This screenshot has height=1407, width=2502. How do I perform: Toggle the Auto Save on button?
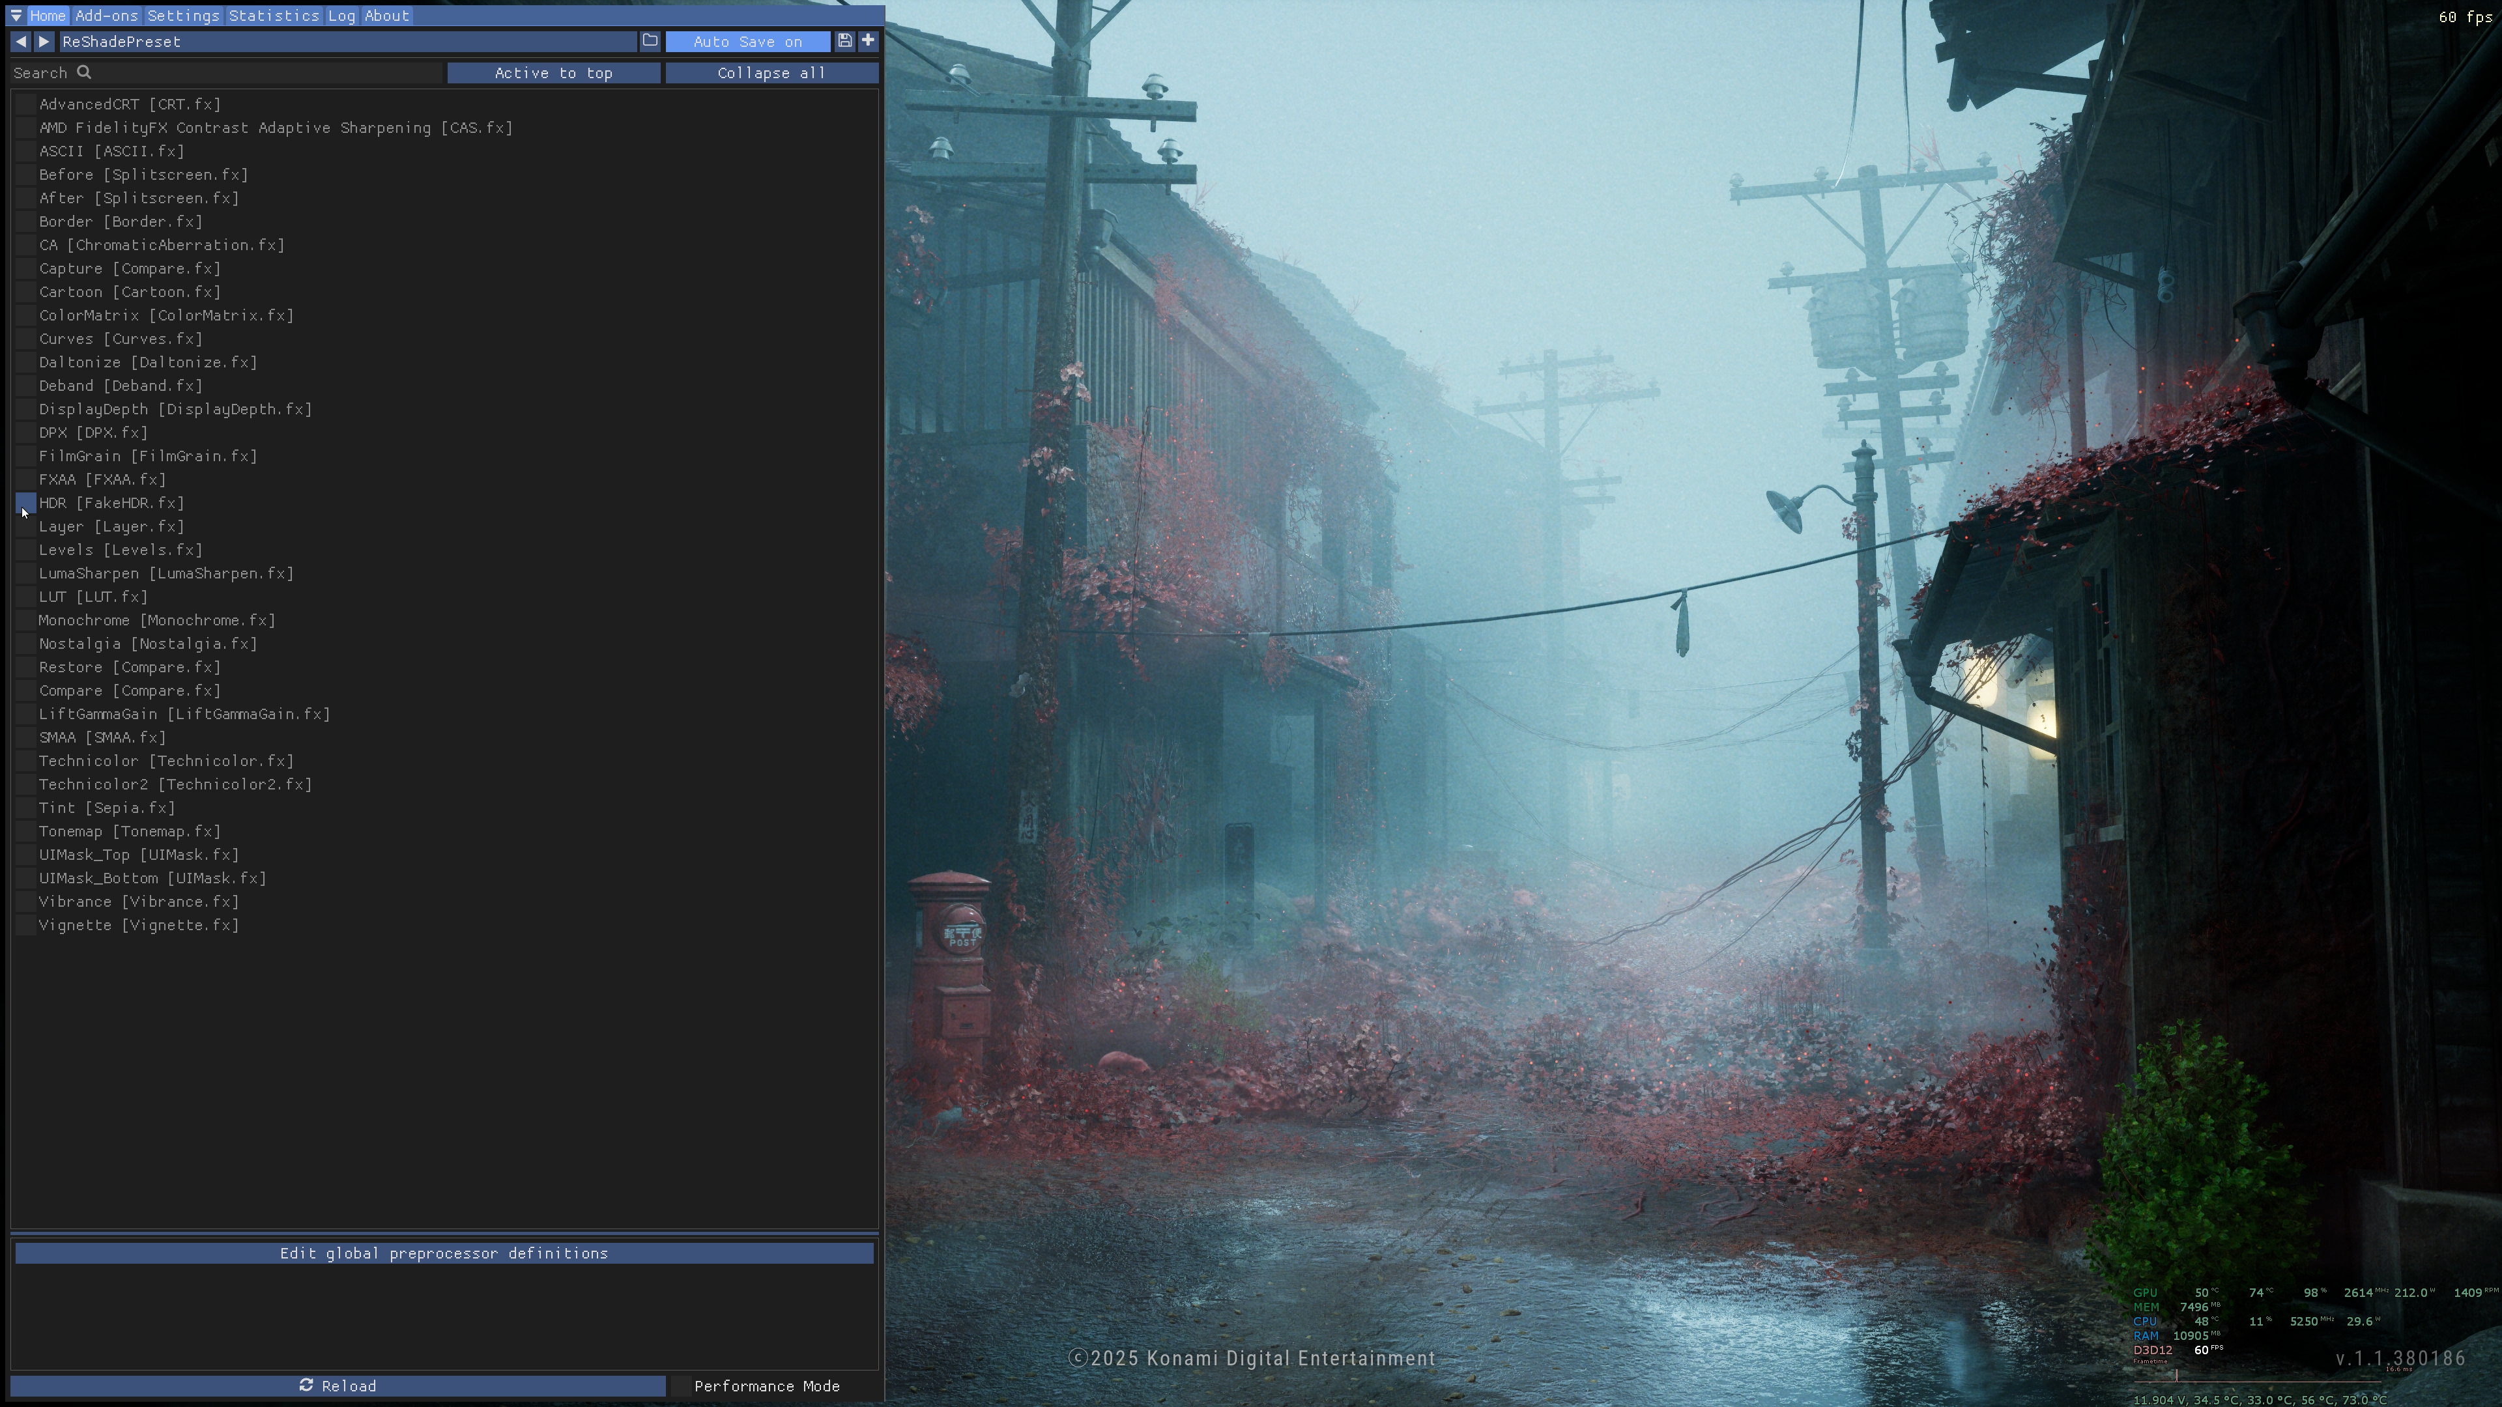click(747, 42)
